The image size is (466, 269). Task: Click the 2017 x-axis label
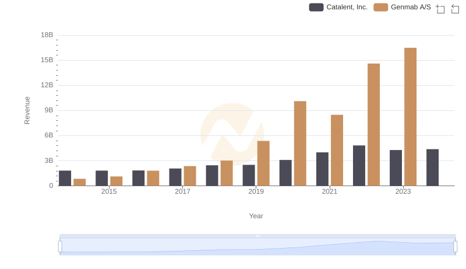tap(182, 191)
